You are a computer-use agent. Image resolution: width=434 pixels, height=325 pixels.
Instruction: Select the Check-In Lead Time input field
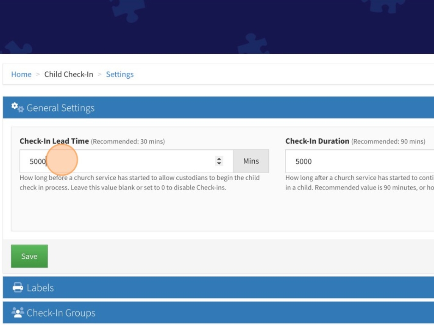pos(106,161)
